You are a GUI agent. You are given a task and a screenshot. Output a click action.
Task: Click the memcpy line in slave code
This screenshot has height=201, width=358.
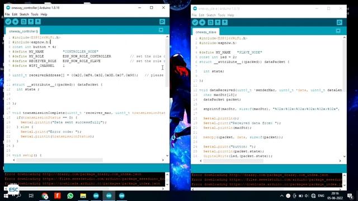click(x=243, y=137)
